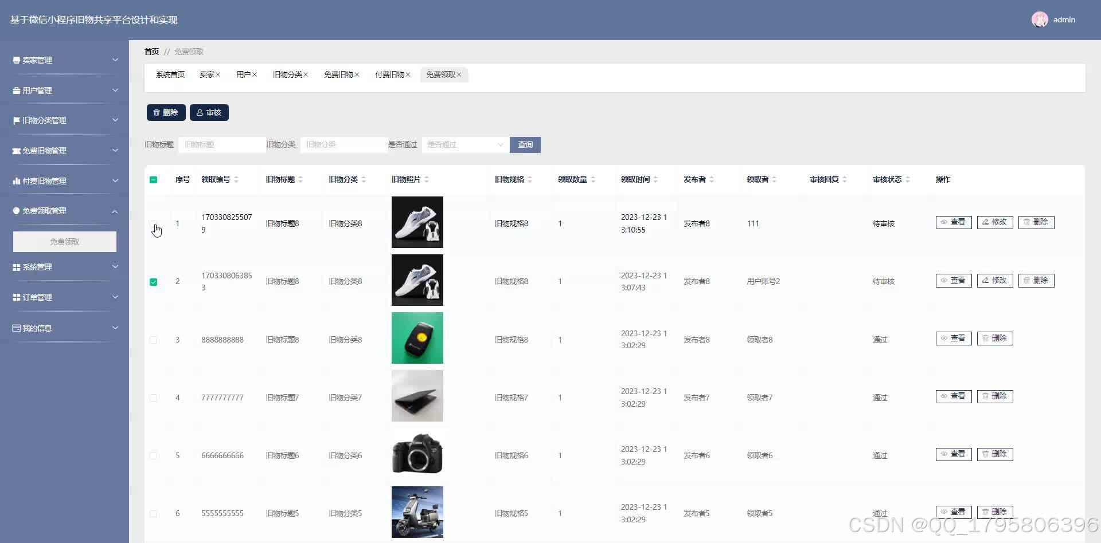
Task: Toggle the select-all header checkbox
Action: tap(153, 180)
